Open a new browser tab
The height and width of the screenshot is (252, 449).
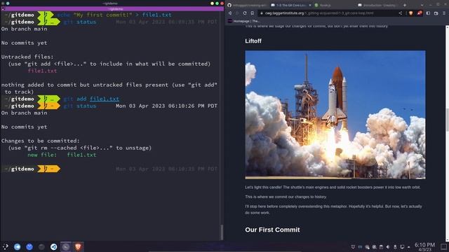[x=405, y=5]
